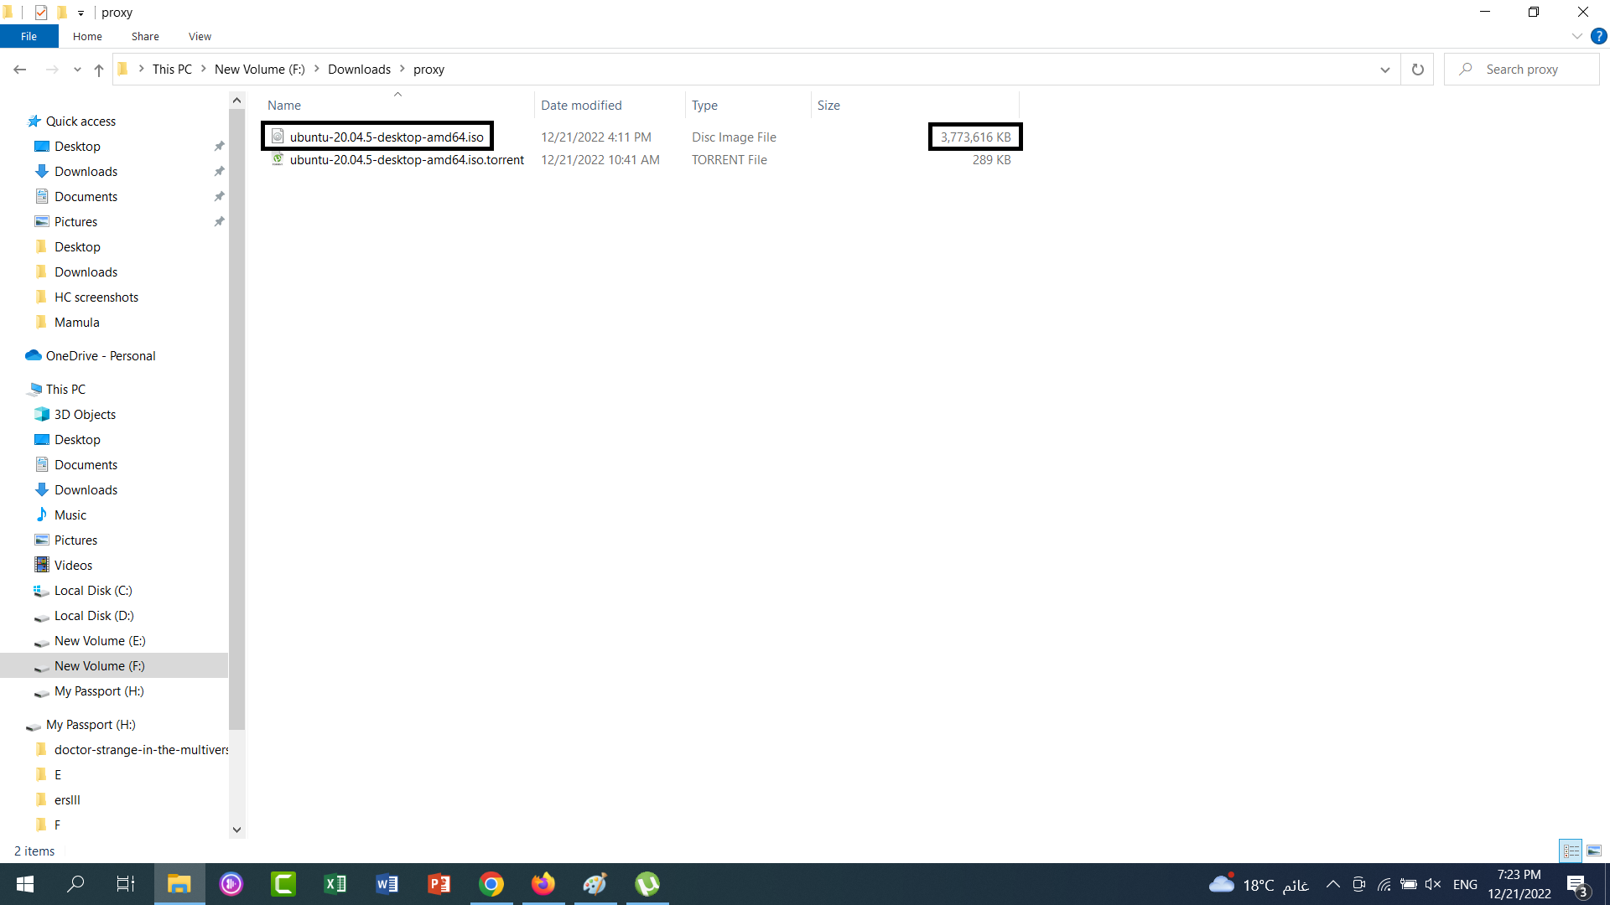
Task: Open ersIII folder in sidebar
Action: pos(67,800)
